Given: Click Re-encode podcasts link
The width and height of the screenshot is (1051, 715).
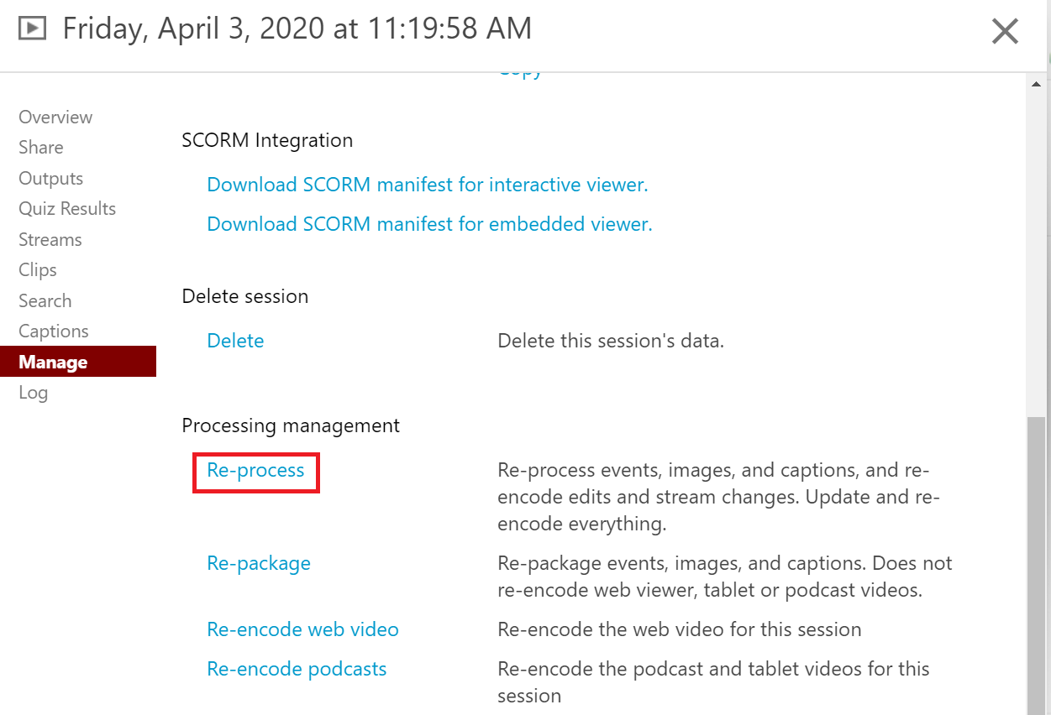Looking at the screenshot, I should pyautogui.click(x=297, y=669).
